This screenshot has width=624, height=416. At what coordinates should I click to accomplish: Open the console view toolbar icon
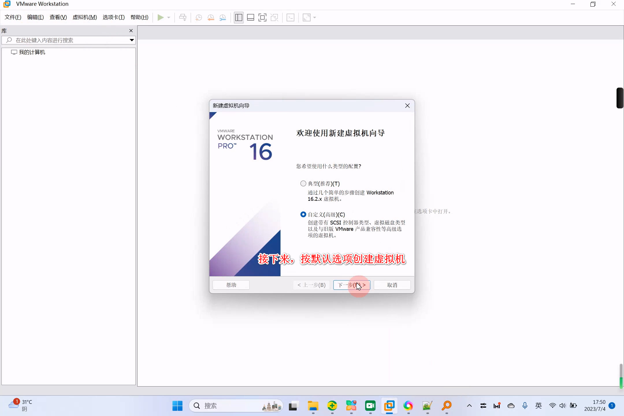click(x=290, y=17)
